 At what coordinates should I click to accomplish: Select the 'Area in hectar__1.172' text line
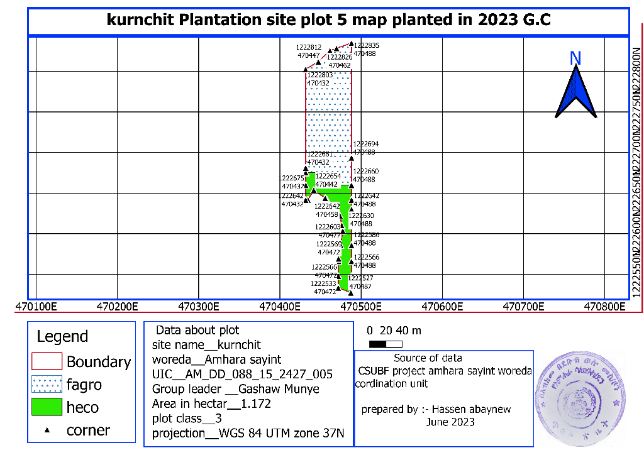point(211,404)
